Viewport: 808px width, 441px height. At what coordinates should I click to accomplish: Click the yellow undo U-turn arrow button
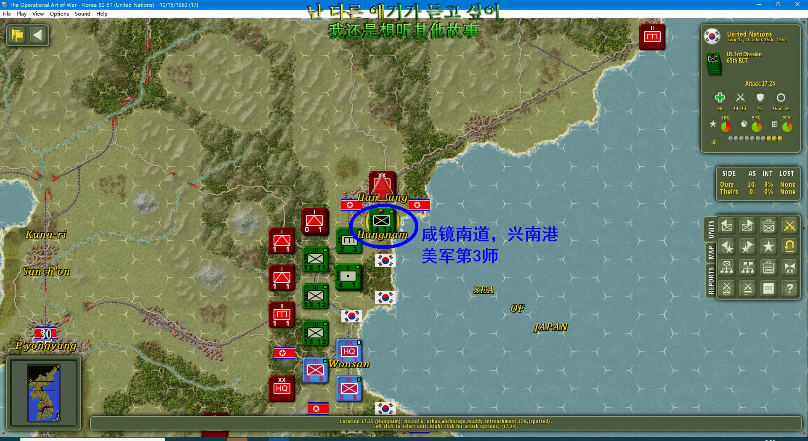(790, 247)
